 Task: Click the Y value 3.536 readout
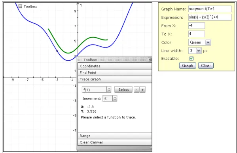(x=91, y=111)
